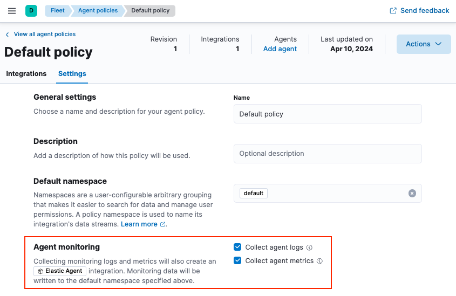Navigate to Agent policies breadcrumb
The height and width of the screenshot is (296, 456).
[x=98, y=11]
